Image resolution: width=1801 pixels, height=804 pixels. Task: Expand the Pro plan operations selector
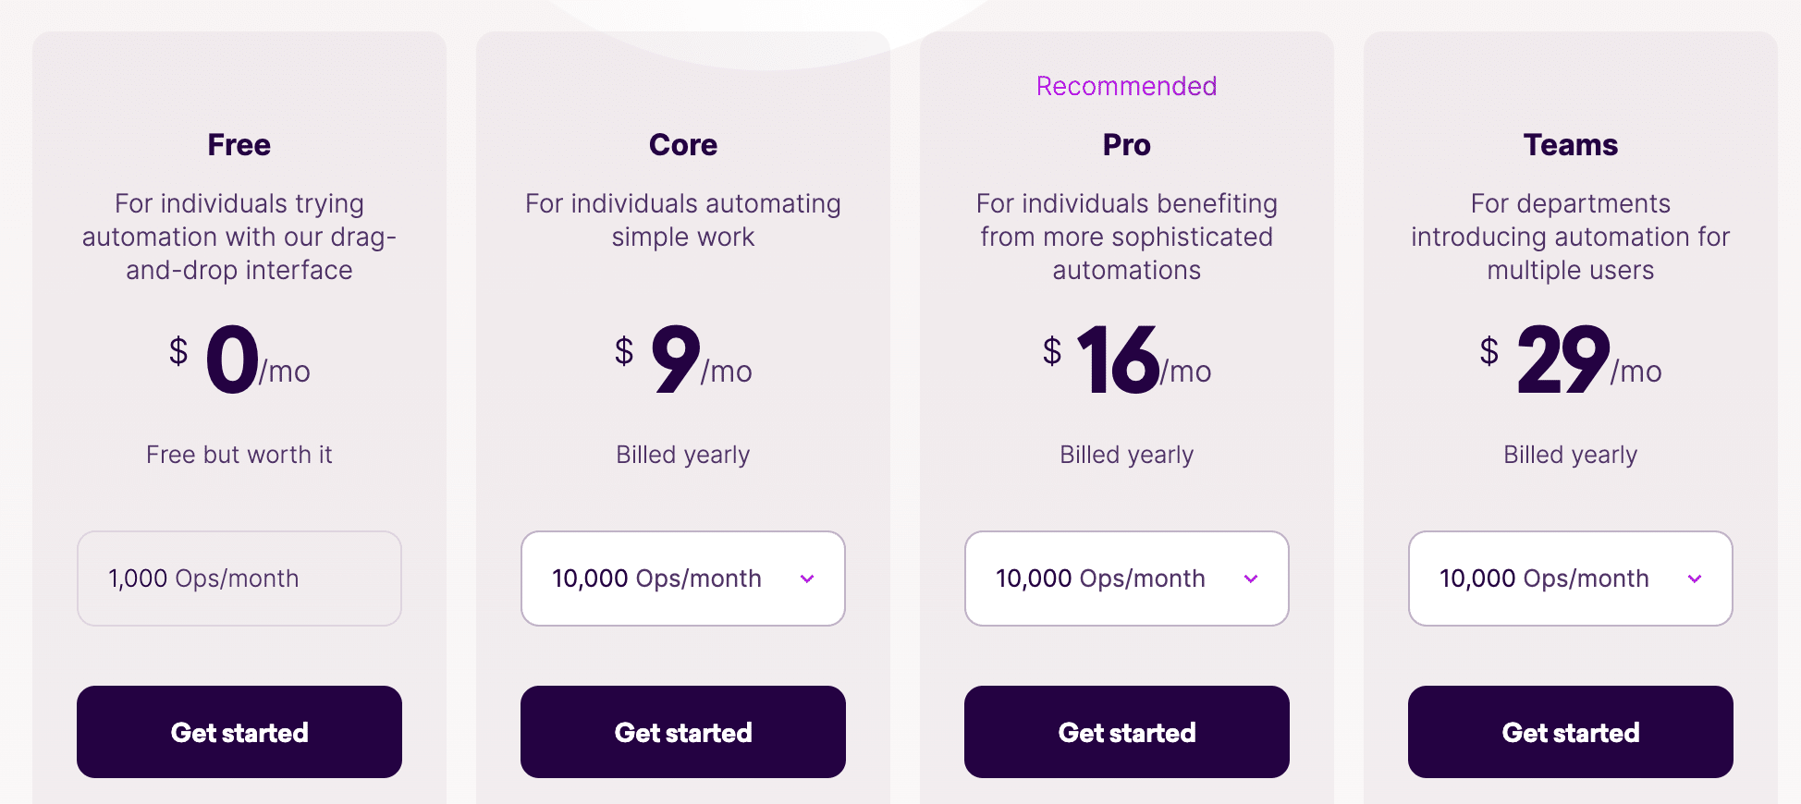coord(1126,579)
